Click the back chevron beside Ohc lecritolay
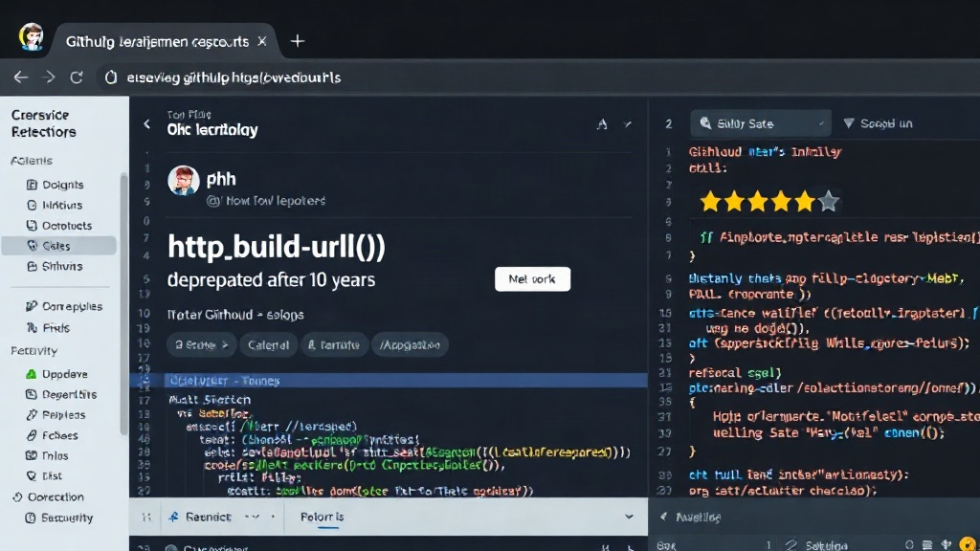Image resolution: width=980 pixels, height=551 pixels. tap(146, 123)
